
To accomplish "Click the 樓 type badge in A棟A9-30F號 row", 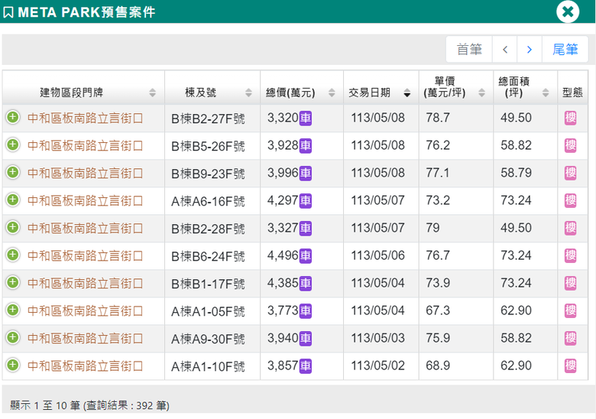I will point(570,339).
